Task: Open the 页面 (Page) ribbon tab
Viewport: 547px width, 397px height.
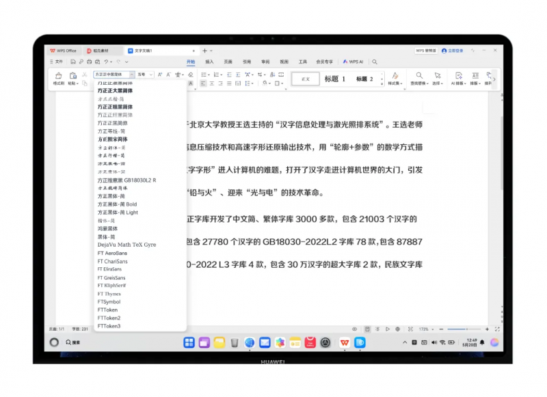Action: (228, 61)
